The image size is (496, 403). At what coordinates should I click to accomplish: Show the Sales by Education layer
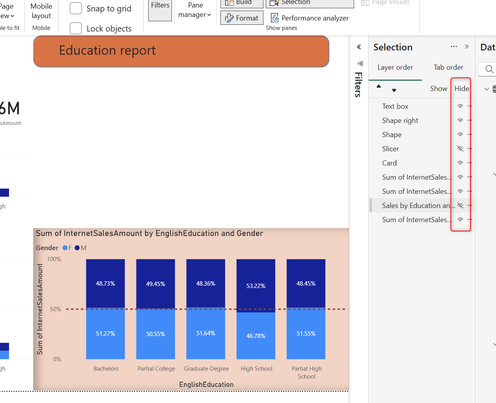(x=460, y=206)
